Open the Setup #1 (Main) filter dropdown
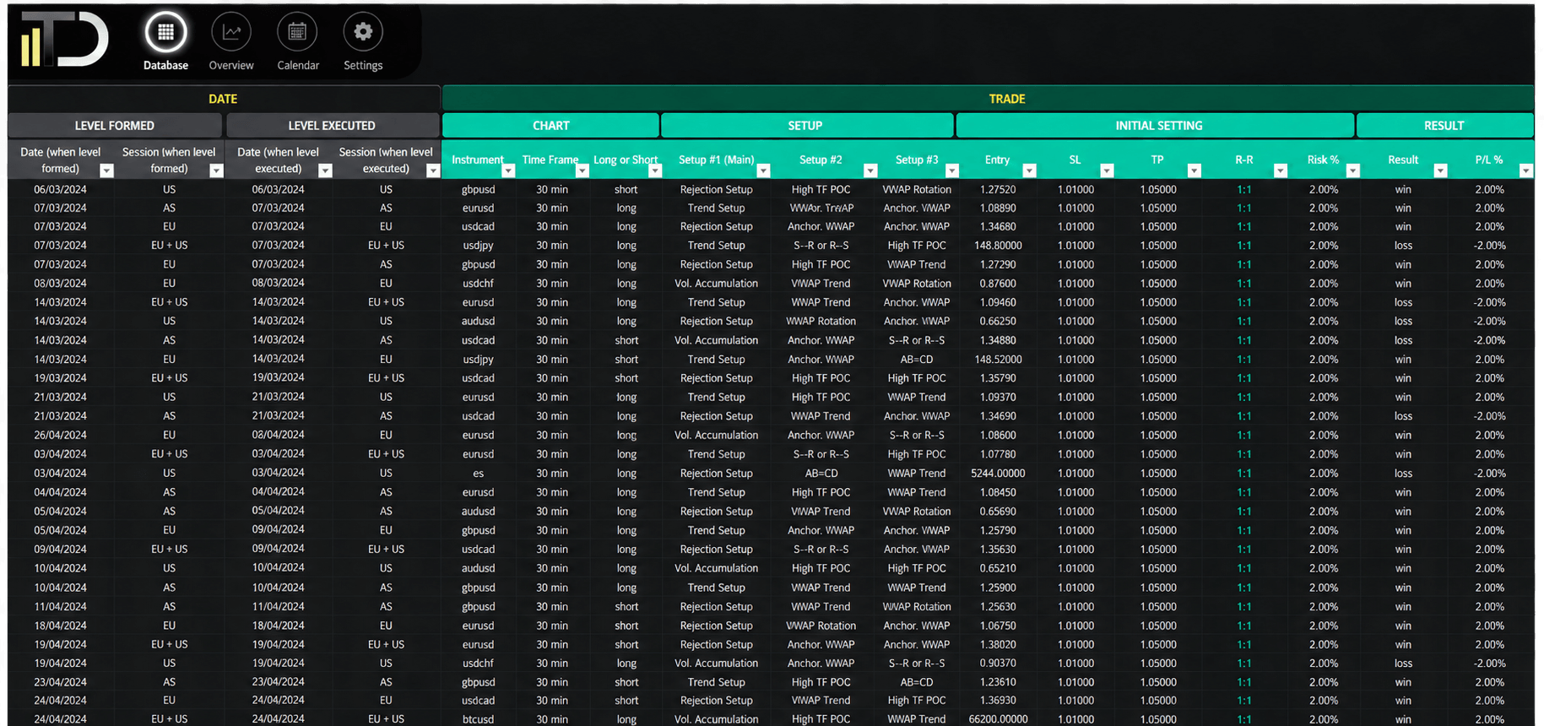The width and height of the screenshot is (1544, 726). click(x=764, y=171)
